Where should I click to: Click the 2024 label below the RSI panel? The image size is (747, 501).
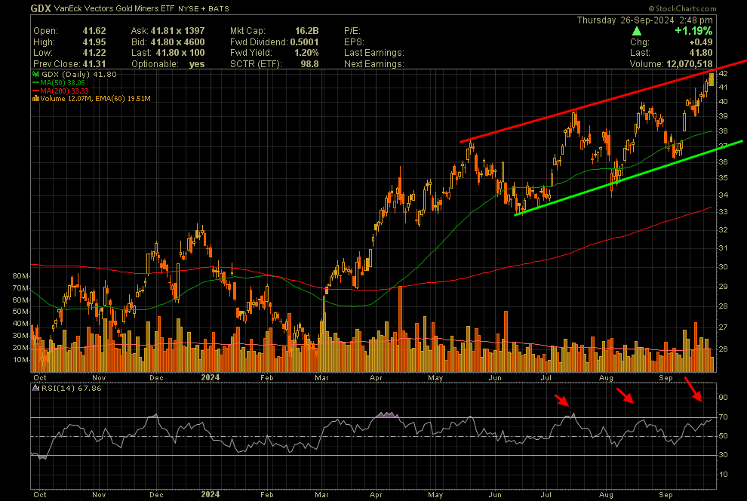[x=210, y=494]
